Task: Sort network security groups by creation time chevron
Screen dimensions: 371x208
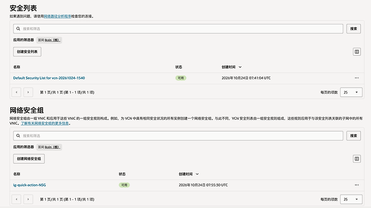Action: tap(197, 174)
